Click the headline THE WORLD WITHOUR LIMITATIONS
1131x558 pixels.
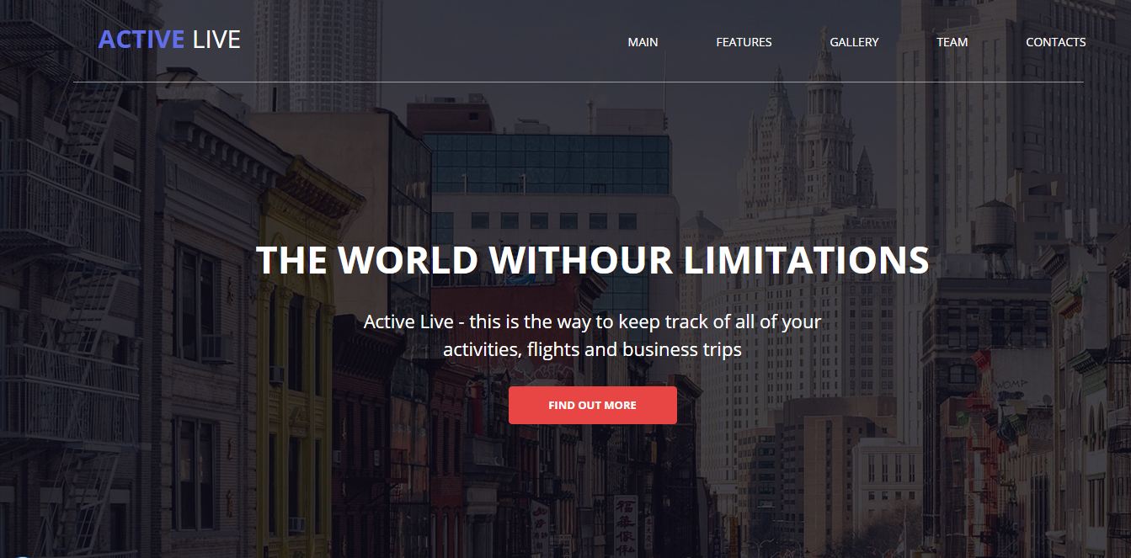pos(592,260)
